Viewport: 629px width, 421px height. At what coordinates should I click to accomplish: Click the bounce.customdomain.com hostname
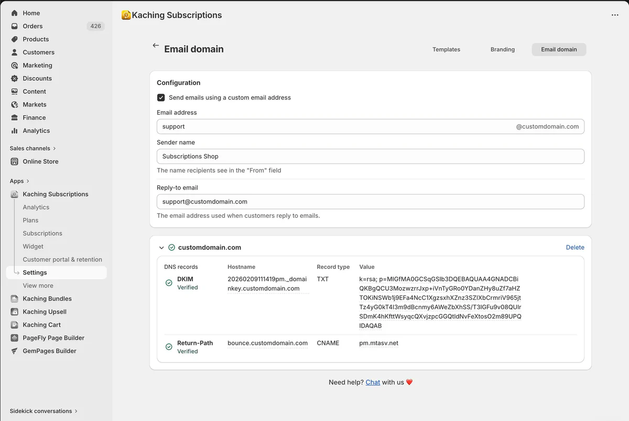pos(267,343)
